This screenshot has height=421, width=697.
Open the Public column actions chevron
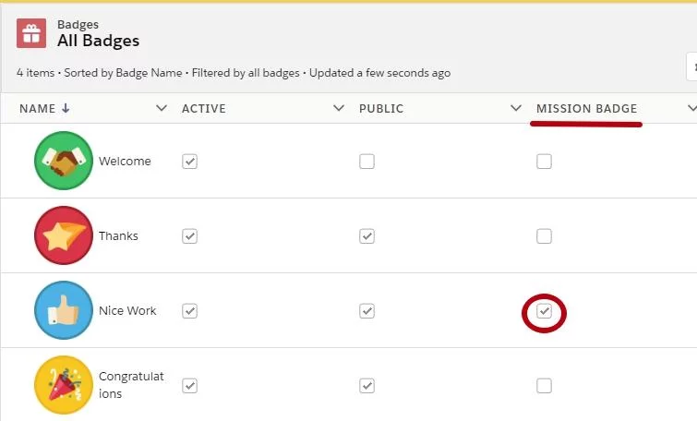(x=516, y=108)
